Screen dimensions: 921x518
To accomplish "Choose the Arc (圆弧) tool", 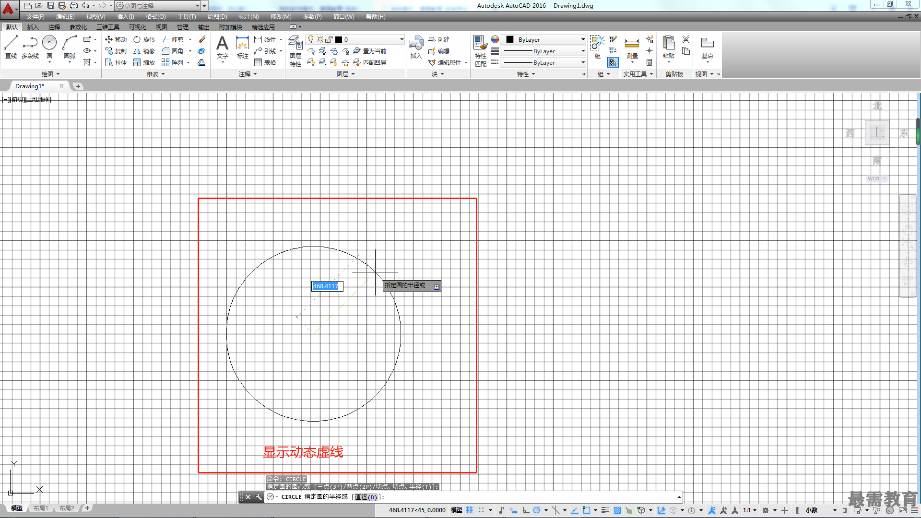I will pyautogui.click(x=70, y=47).
